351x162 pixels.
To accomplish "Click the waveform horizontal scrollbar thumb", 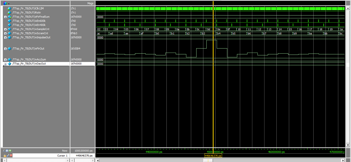I will click(208, 160).
